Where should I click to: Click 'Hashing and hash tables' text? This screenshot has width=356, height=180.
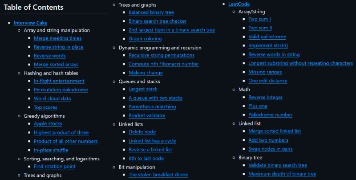click(51, 73)
